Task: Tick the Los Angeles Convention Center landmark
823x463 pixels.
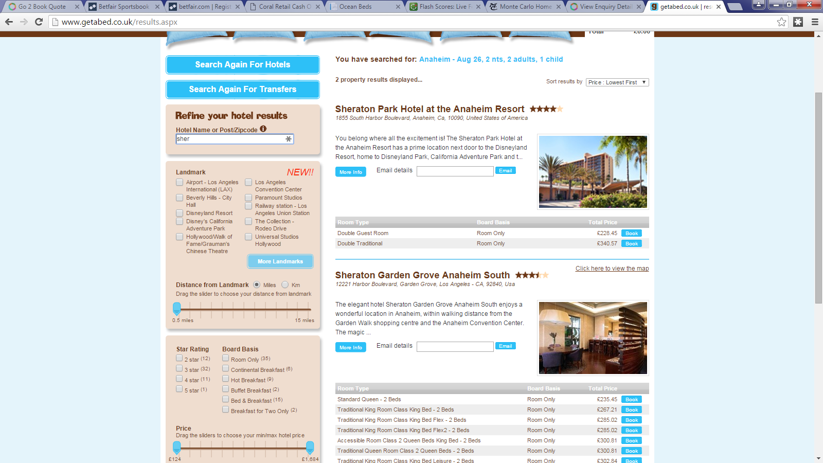Action: coord(248,182)
